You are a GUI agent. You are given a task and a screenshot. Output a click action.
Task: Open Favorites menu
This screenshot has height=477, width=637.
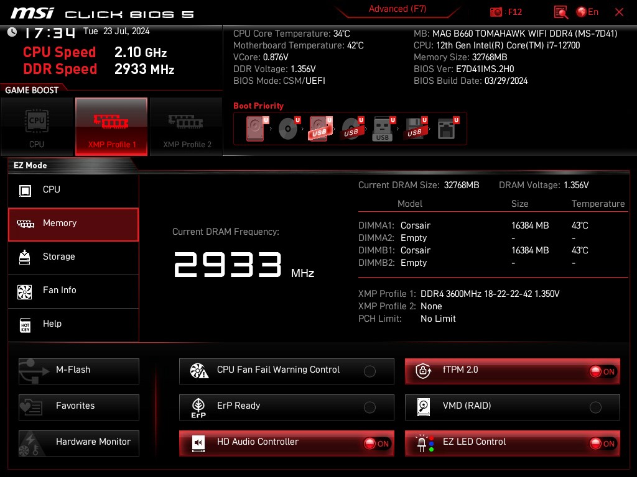coord(79,407)
